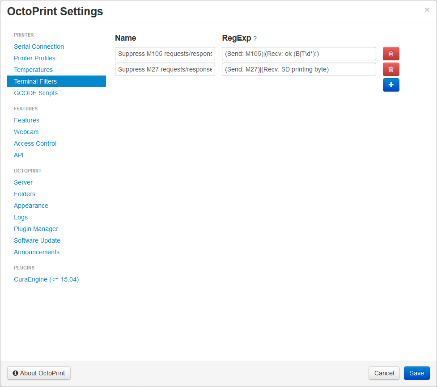Screen dimensions: 437x387
Task: Edit the Send: M27 regexp field
Action: [x=299, y=69]
